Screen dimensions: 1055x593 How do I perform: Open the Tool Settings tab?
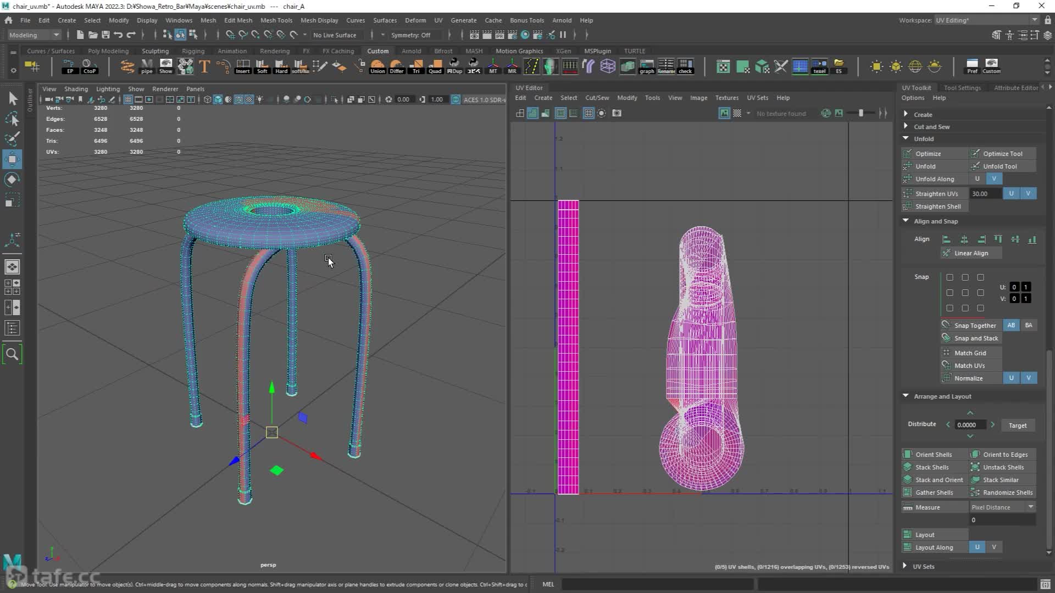point(962,88)
